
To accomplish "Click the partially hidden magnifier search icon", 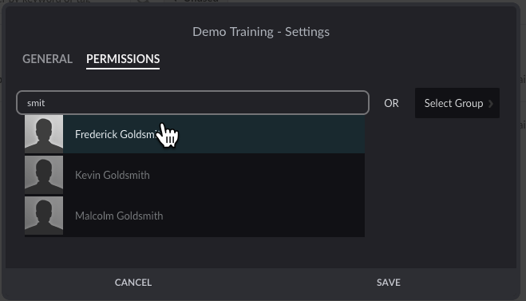I will point(143,2).
